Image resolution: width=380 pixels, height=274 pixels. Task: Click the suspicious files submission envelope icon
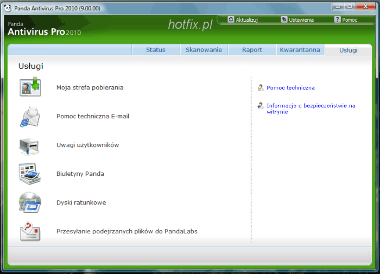tap(30, 231)
